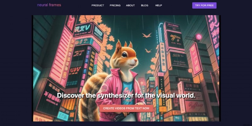The image size is (252, 126).
Task: Visit the BLOG link
Action: [x=145, y=5]
